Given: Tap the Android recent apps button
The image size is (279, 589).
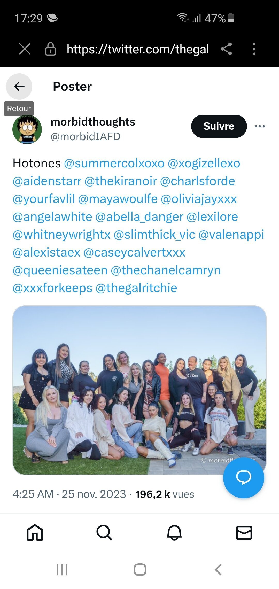Looking at the screenshot, I should click(x=62, y=570).
